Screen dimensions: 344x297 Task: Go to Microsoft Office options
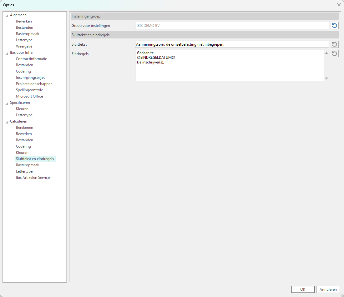coord(29,96)
